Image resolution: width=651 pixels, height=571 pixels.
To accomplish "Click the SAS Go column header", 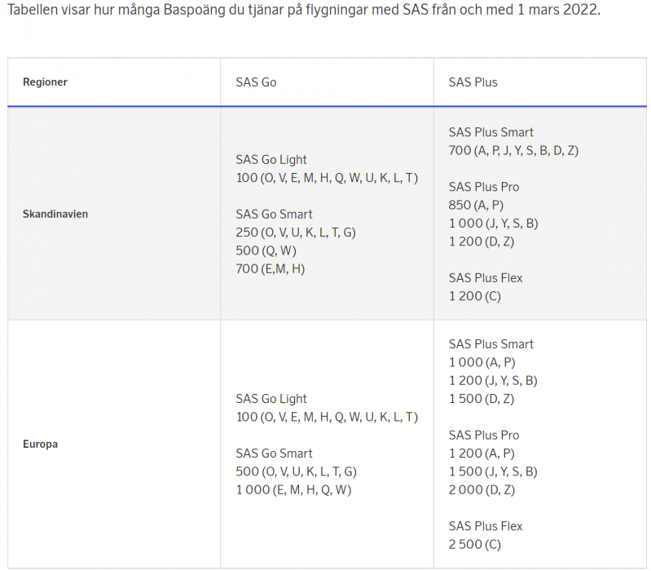I will [256, 82].
